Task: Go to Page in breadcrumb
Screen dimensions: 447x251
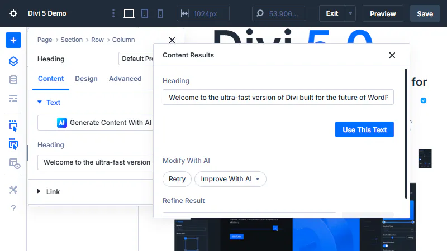Action: pos(45,40)
